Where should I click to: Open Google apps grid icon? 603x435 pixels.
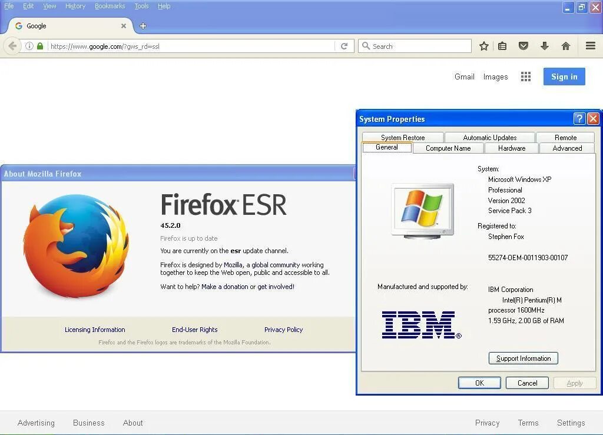[526, 77]
